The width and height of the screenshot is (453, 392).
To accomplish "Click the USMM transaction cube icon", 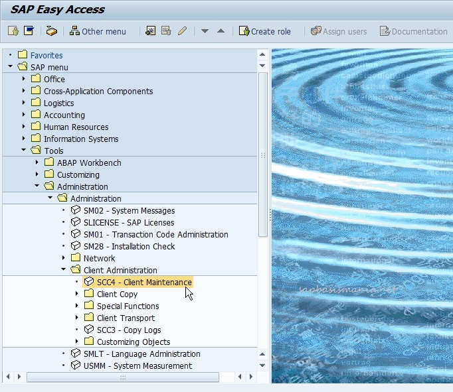I will (76, 365).
